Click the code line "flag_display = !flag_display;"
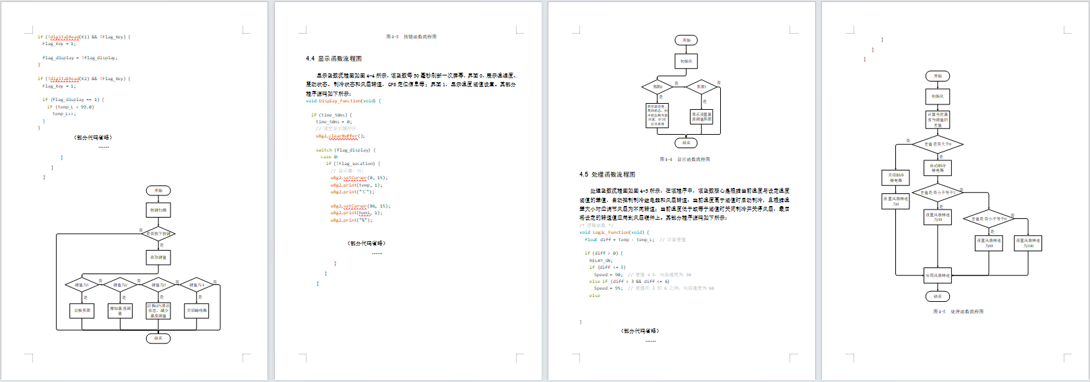1090x382 pixels. [80, 58]
